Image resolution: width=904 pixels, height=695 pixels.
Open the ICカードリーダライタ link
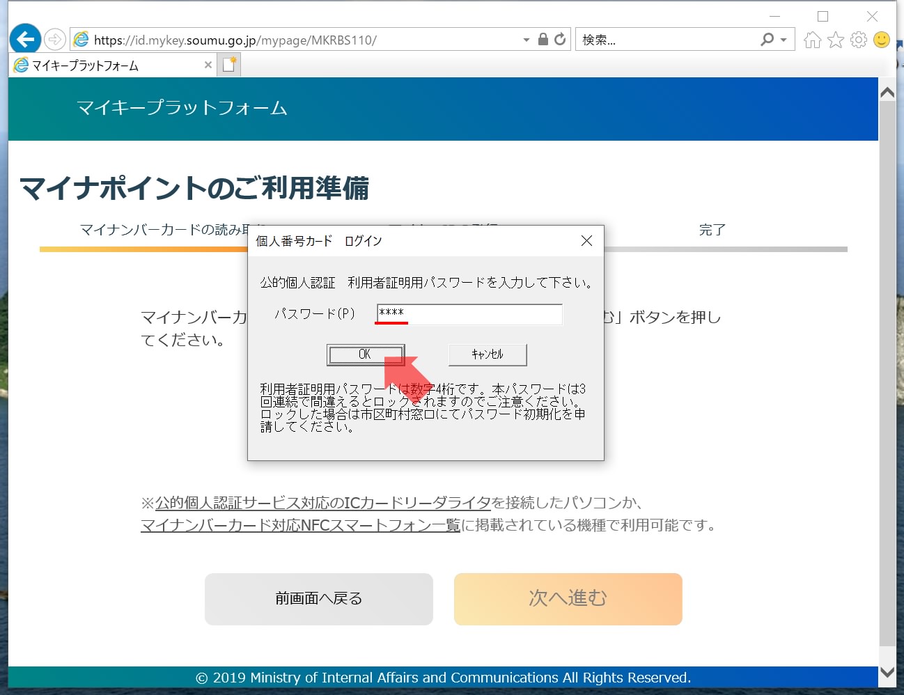(323, 503)
